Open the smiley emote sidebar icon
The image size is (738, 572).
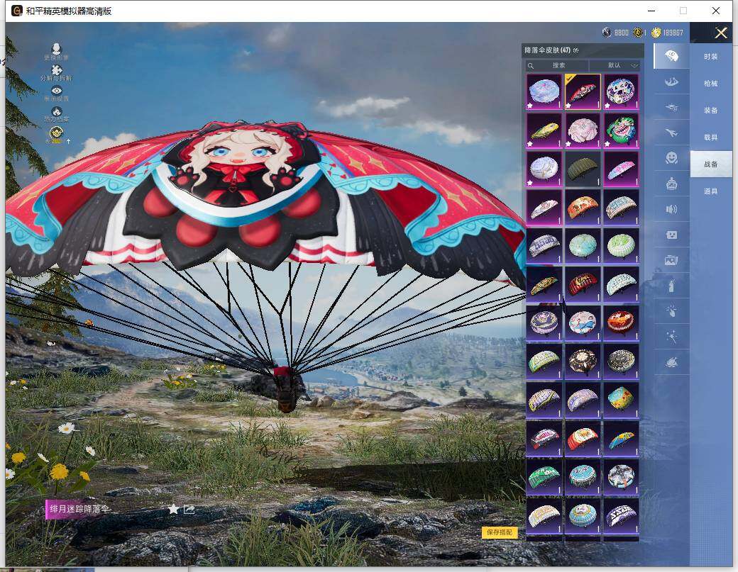[x=671, y=158]
